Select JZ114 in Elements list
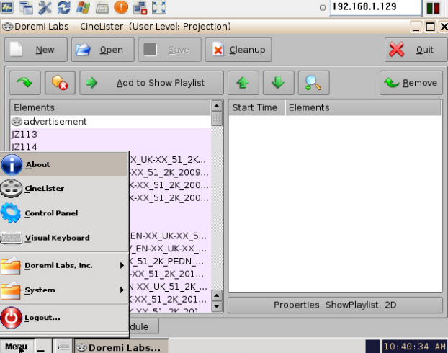The height and width of the screenshot is (353, 448). click(110, 147)
